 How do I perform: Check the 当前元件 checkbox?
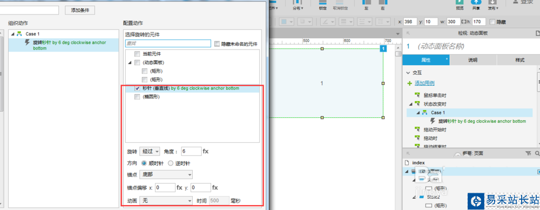tap(137, 54)
